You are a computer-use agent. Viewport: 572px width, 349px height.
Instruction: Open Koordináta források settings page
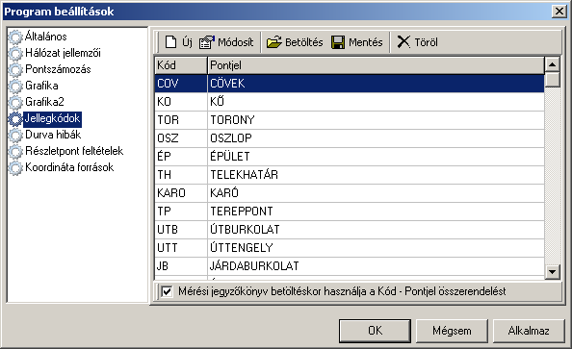69,167
